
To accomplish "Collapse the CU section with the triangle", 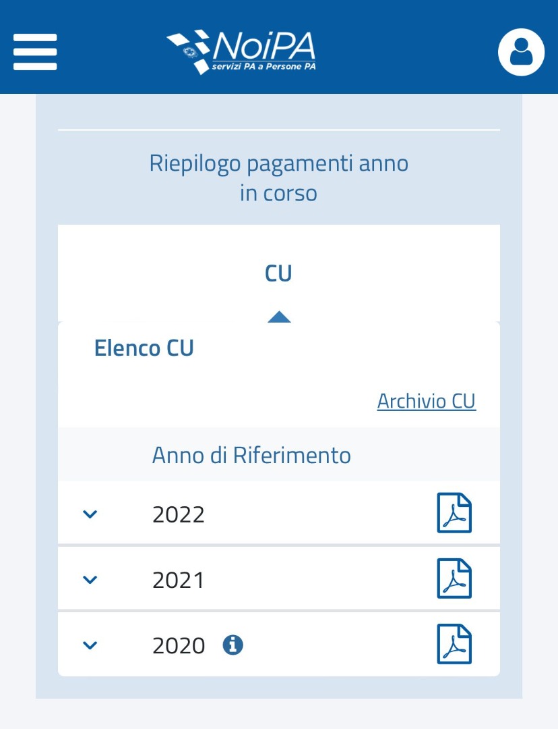I will coord(279,317).
